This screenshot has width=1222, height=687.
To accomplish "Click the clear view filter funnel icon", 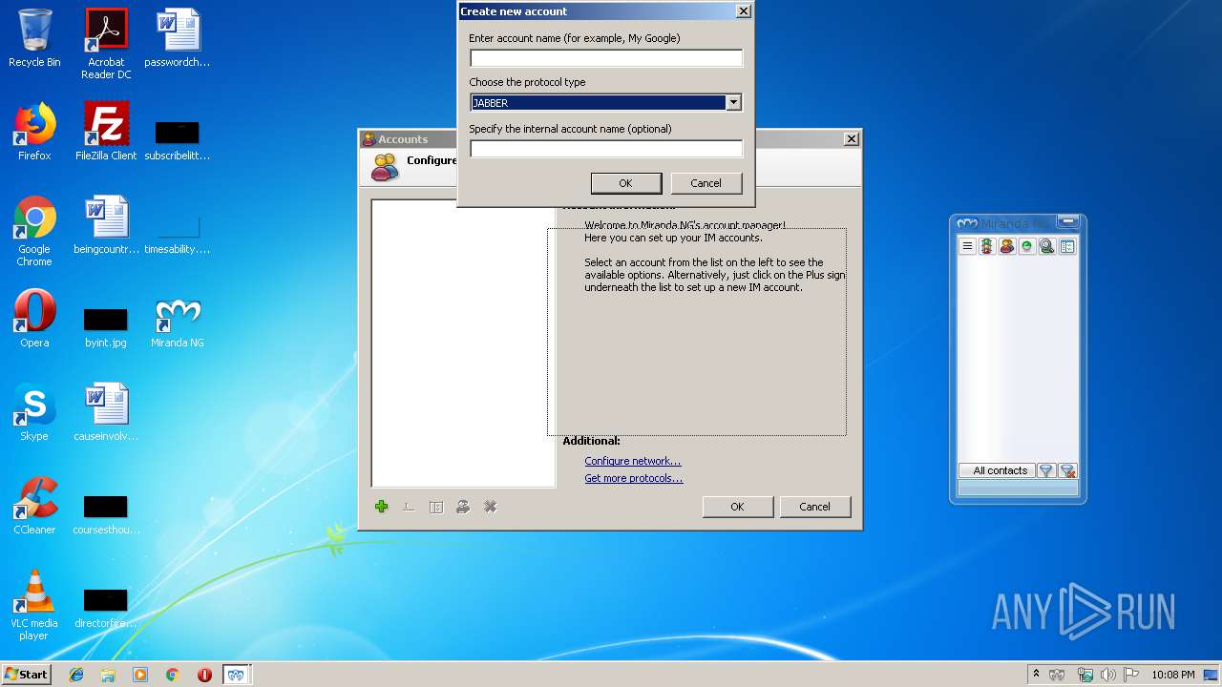I will 1068,470.
